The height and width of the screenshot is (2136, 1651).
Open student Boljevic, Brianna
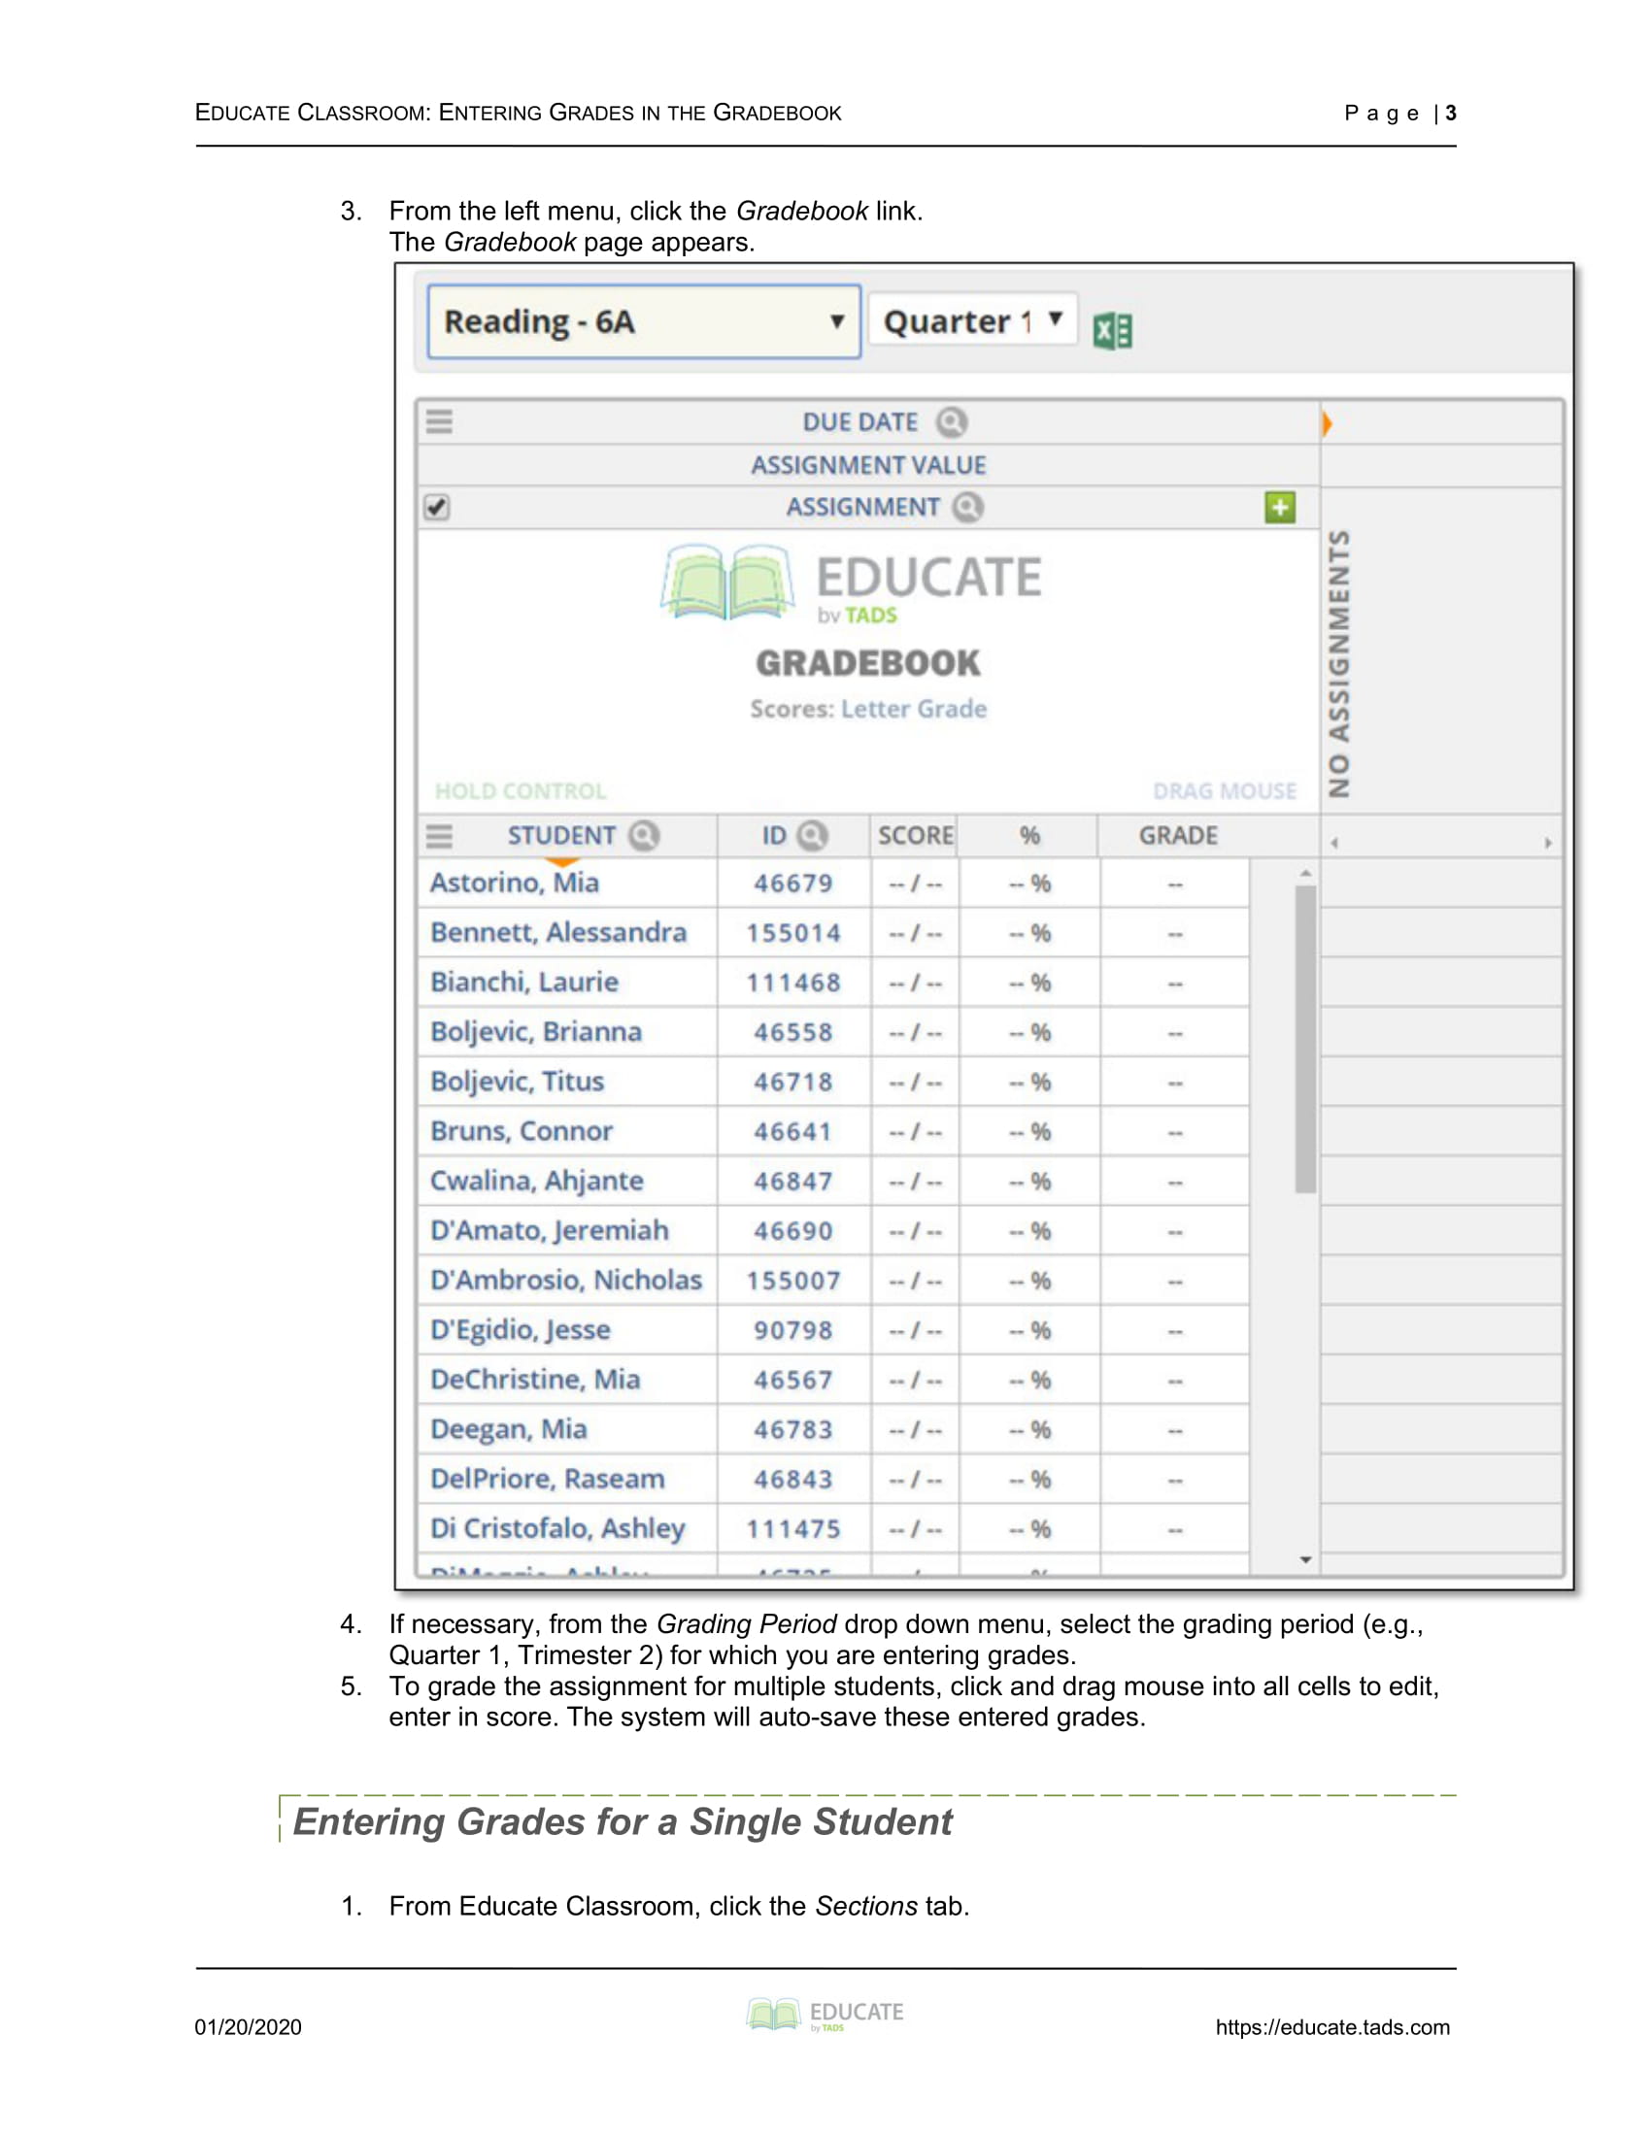point(536,1032)
